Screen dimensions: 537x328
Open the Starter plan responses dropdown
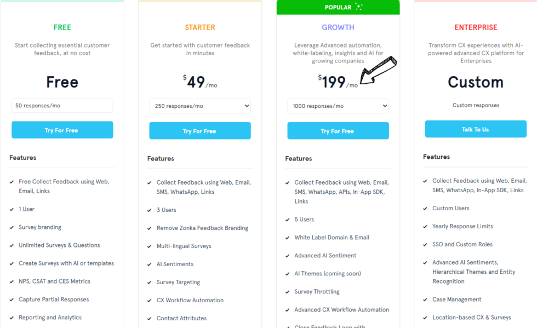pyautogui.click(x=199, y=106)
